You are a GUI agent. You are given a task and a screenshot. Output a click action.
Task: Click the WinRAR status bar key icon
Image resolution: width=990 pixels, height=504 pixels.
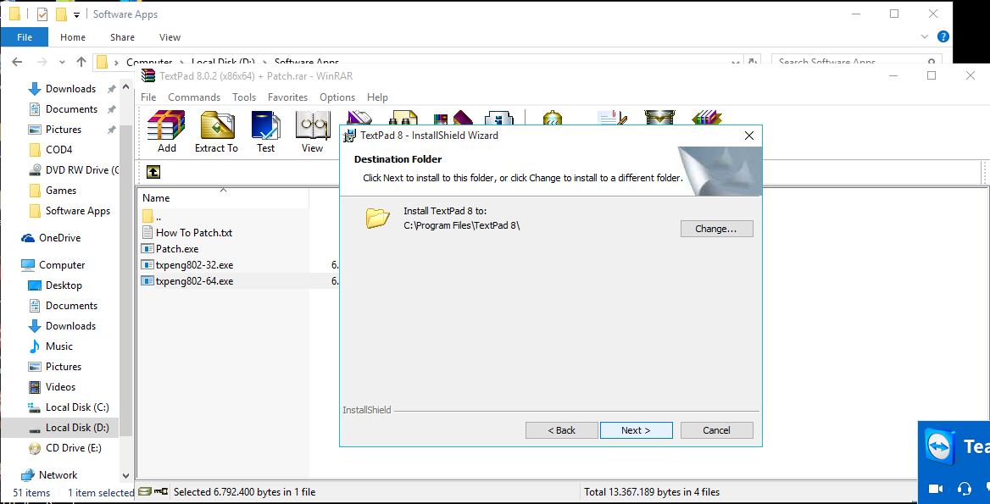click(161, 491)
